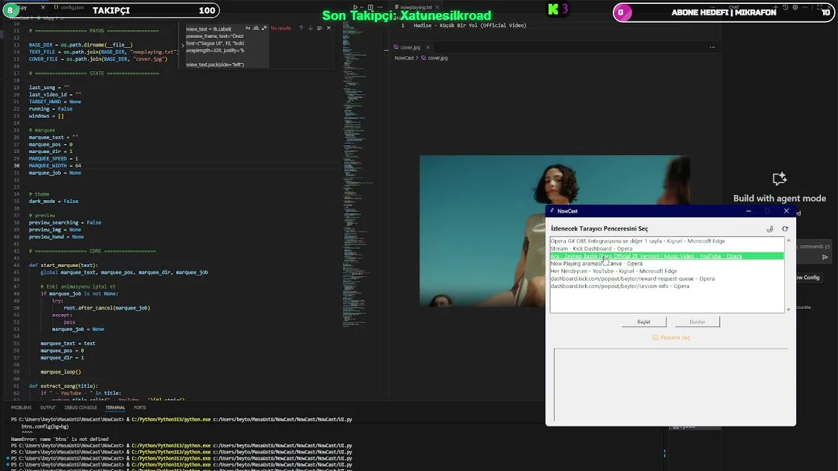Screen dimensions: 838x471
Task: Toggle Match Whole Word in find widget
Action: click(x=256, y=28)
